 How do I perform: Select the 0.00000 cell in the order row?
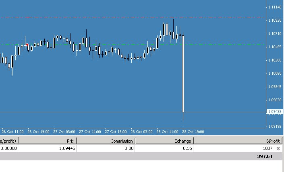point(8,148)
